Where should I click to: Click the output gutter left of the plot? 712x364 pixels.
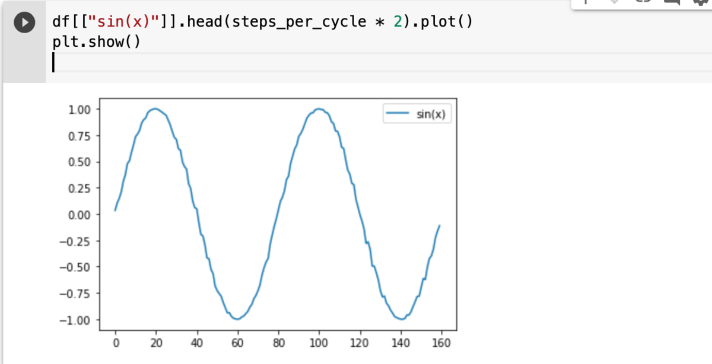click(x=24, y=225)
